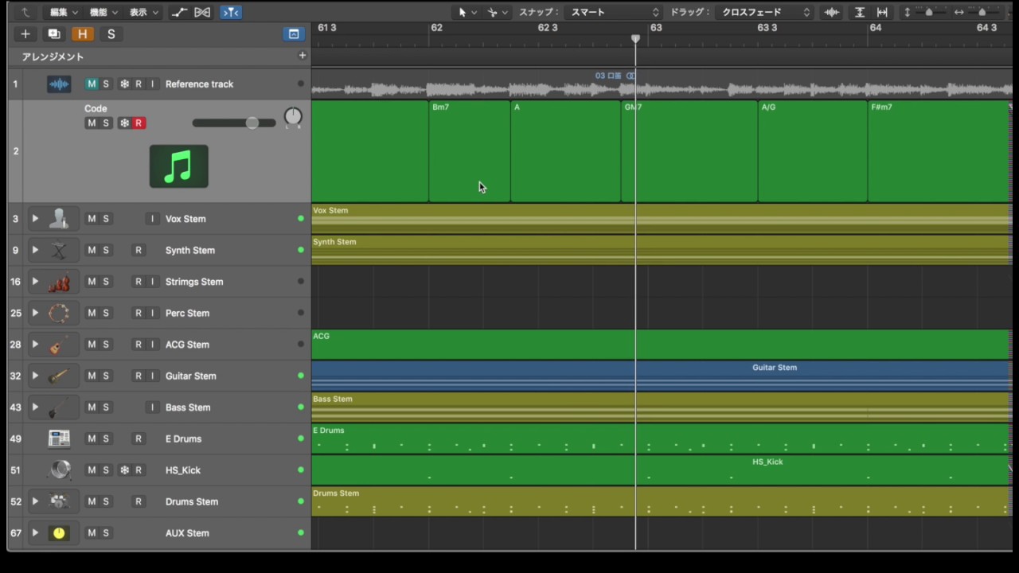1019x573 pixels.
Task: Expand the Synth Stem track stack
Action: click(x=35, y=250)
